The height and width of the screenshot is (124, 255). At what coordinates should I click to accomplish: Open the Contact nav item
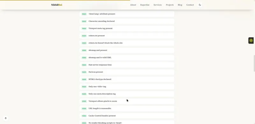(190, 5)
